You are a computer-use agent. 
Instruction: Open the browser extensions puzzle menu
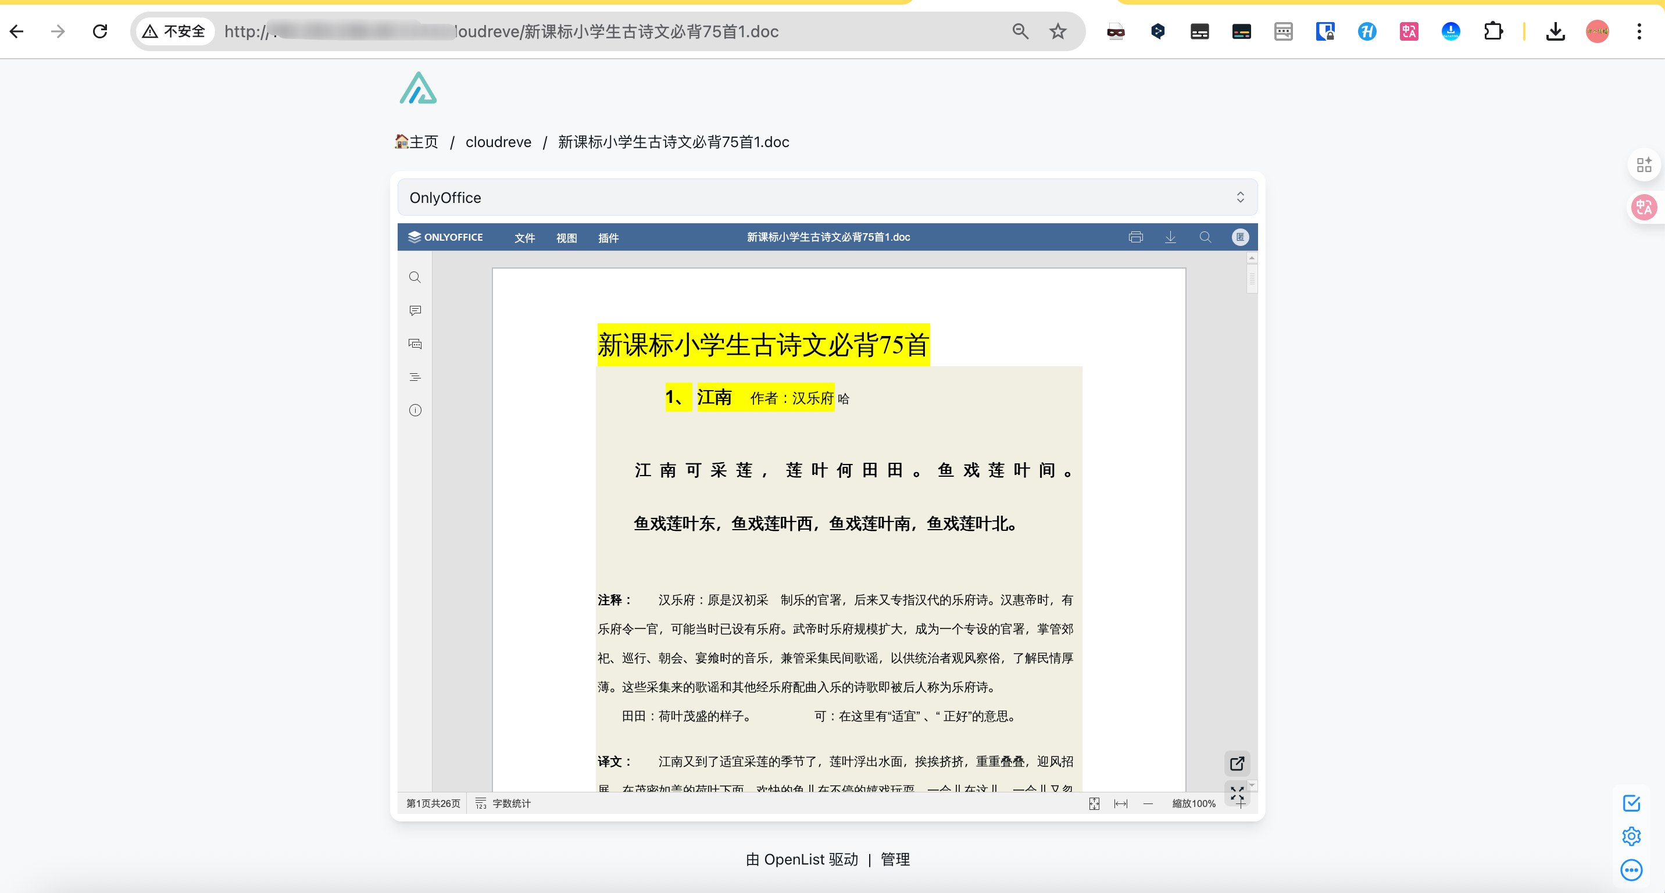[1494, 31]
